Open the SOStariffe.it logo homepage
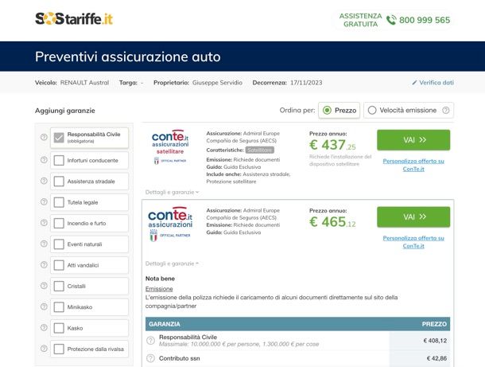The height and width of the screenshot is (367, 485). 74,19
